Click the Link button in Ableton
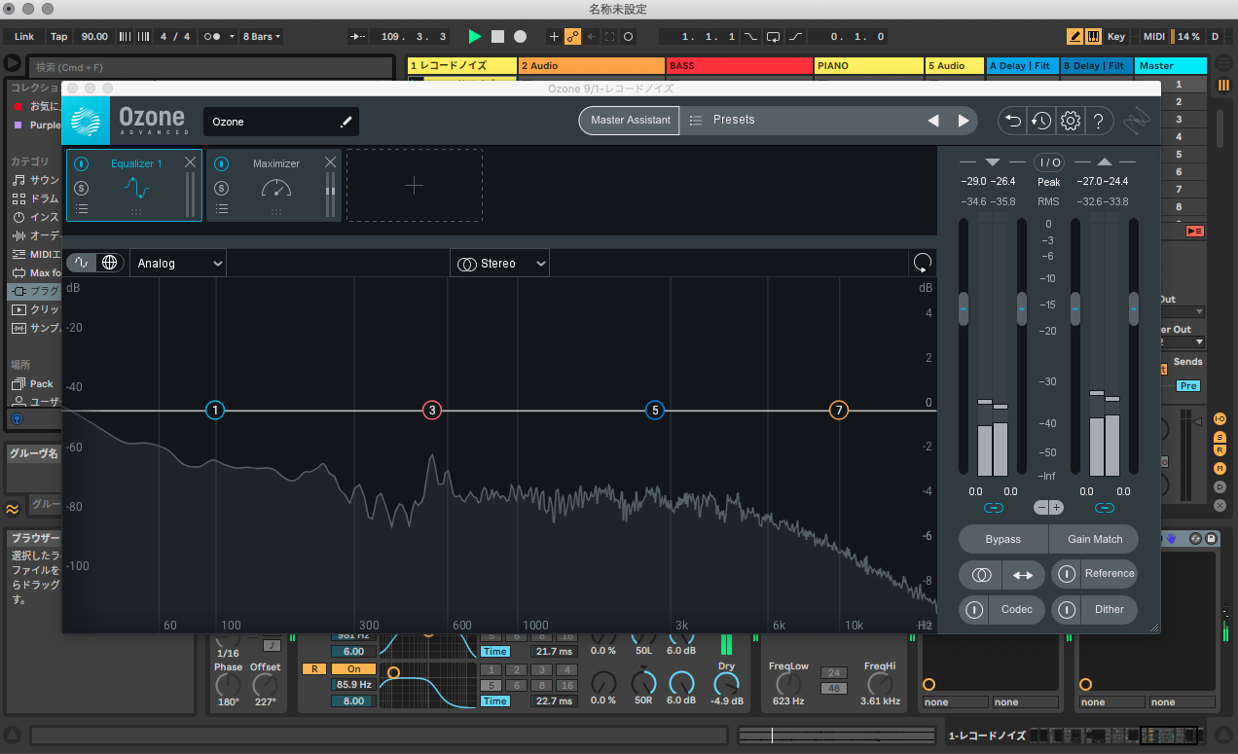This screenshot has height=754, width=1238. point(24,37)
